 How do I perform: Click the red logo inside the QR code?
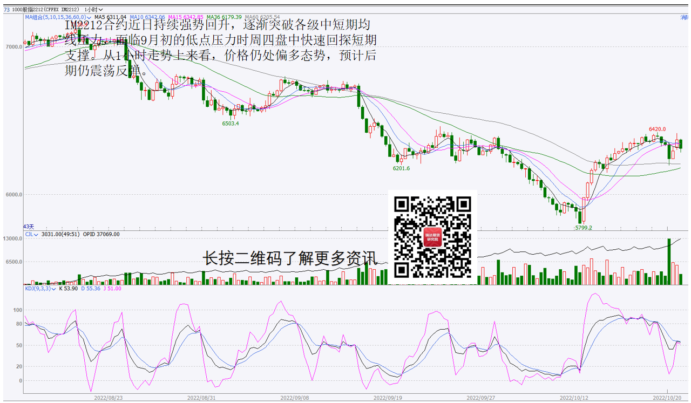pyautogui.click(x=432, y=238)
